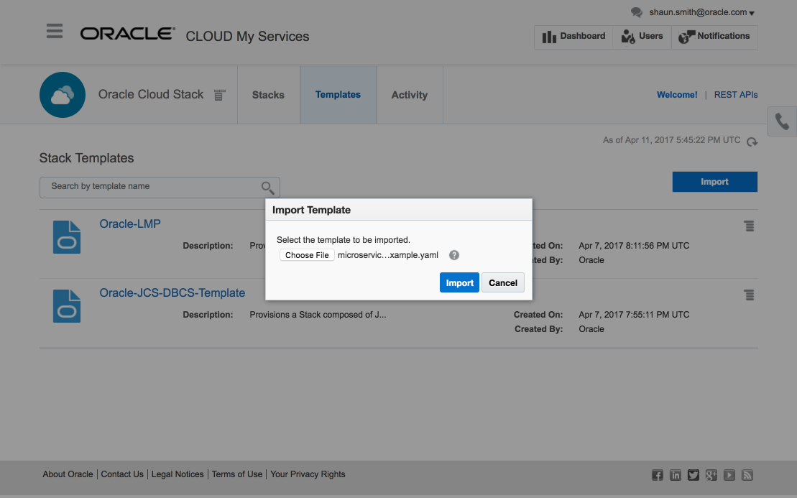Open the REST APIs link
This screenshot has height=498, width=797.
(736, 95)
